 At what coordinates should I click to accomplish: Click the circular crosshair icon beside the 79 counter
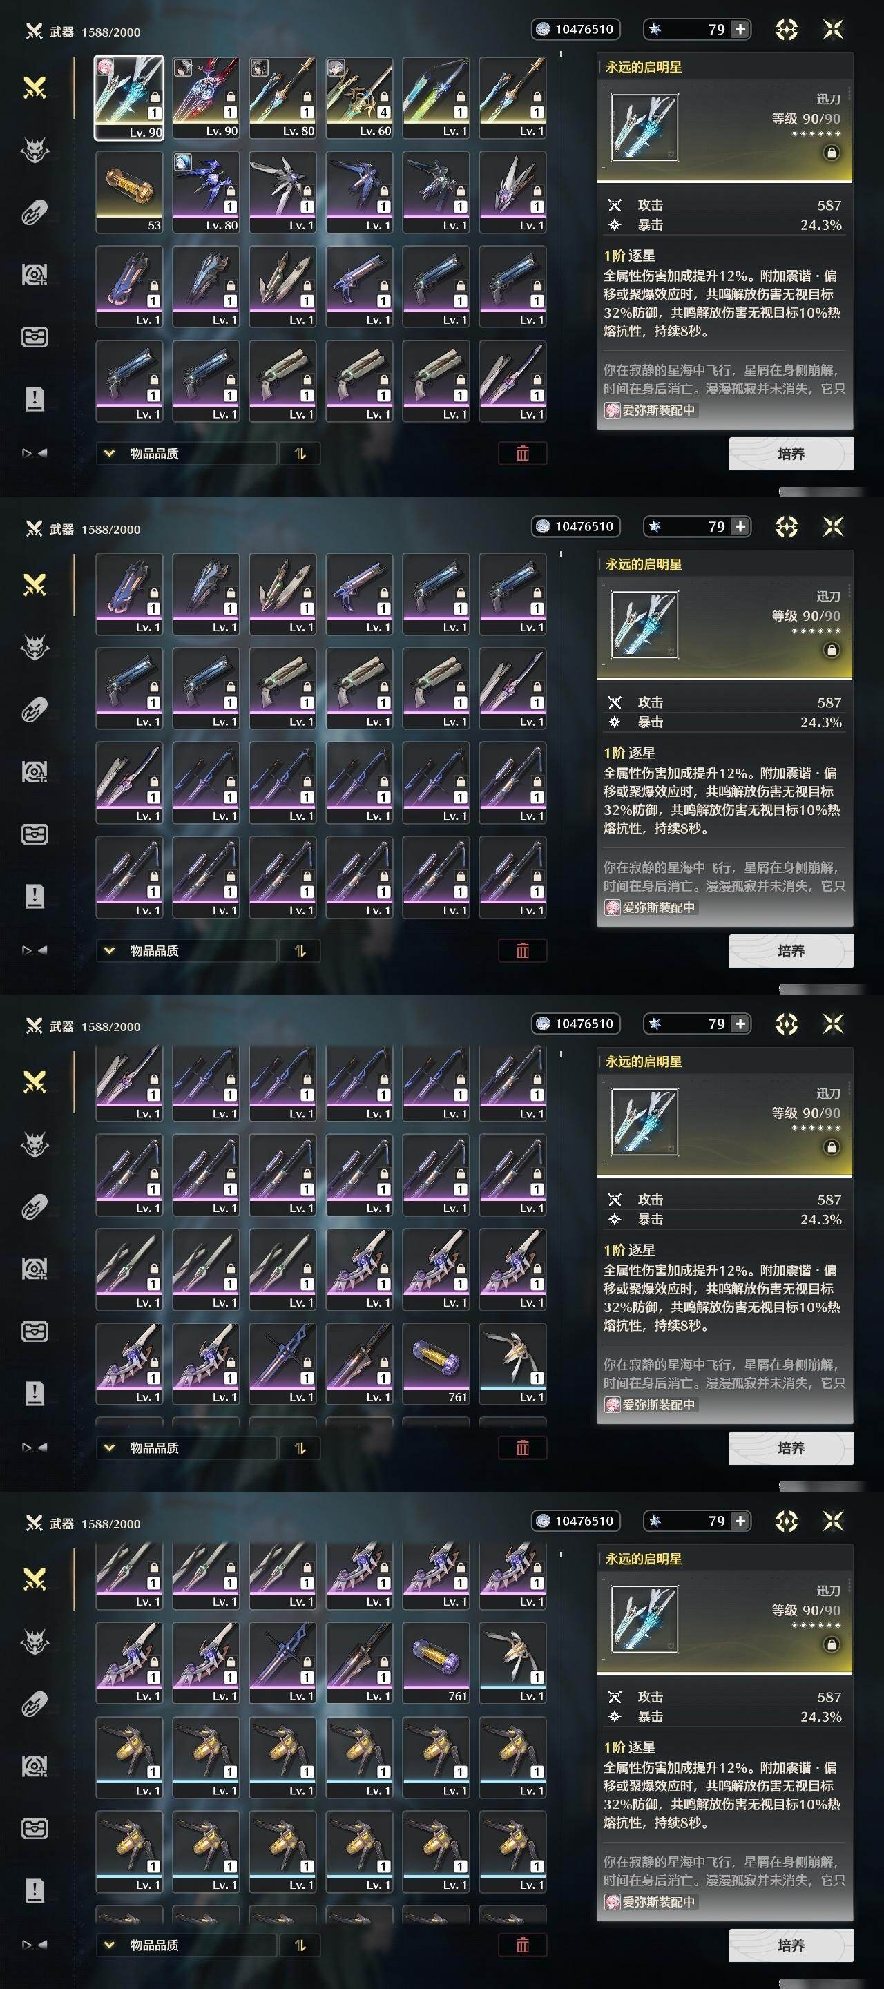(787, 29)
